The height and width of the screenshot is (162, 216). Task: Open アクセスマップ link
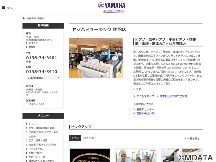[145, 96]
